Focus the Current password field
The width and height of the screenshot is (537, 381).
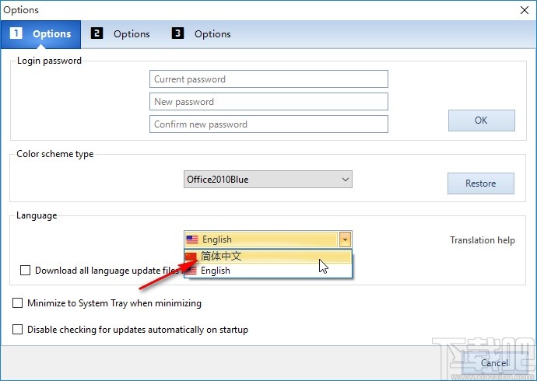click(x=268, y=79)
